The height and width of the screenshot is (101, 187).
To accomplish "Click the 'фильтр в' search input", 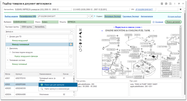I will click(38, 32).
